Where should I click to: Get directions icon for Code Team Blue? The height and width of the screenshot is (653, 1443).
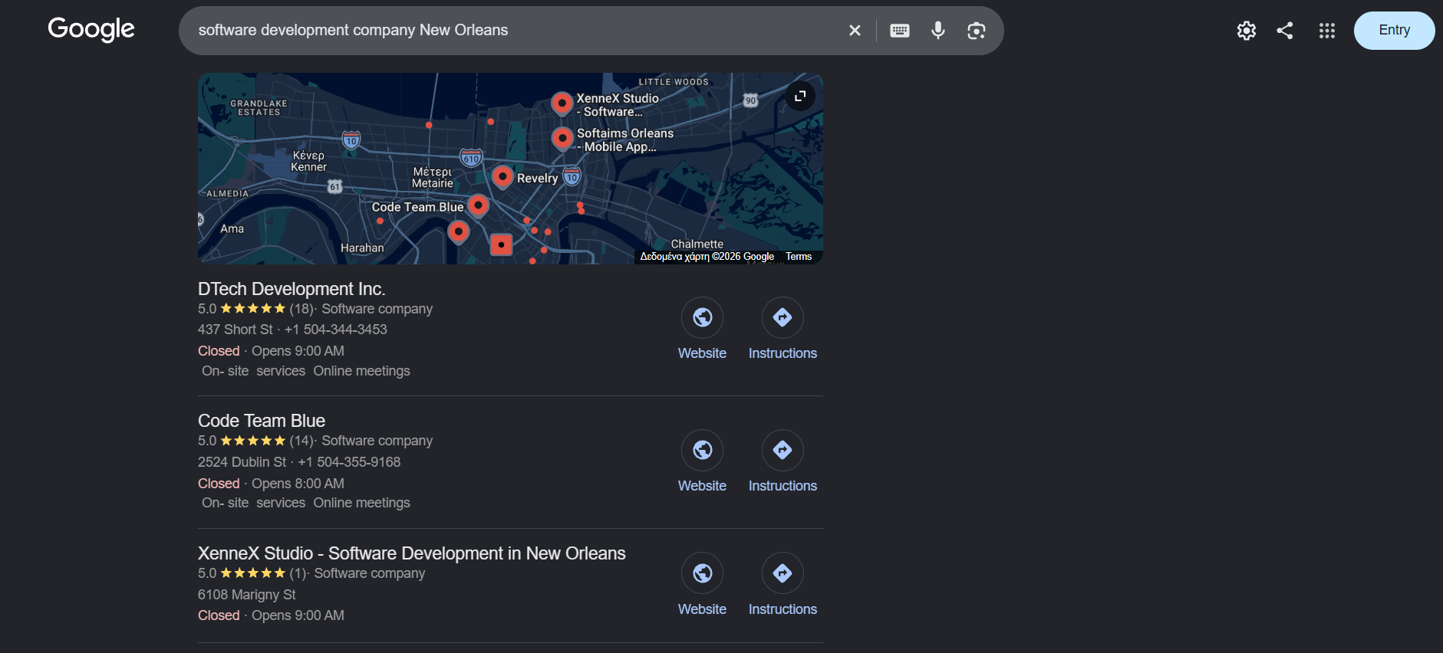[782, 450]
